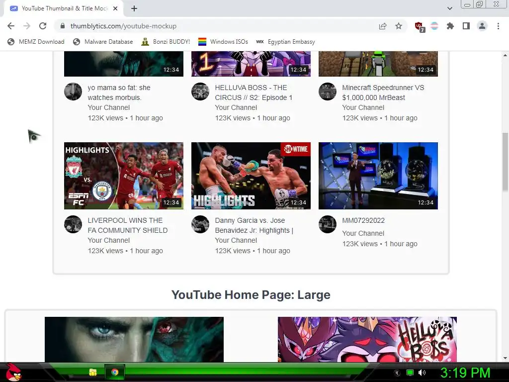Image resolution: width=509 pixels, height=382 pixels.
Task: Click title 'Minecraft Speedrunner VS $1,000,000 MrBeast'
Action: 383,93
